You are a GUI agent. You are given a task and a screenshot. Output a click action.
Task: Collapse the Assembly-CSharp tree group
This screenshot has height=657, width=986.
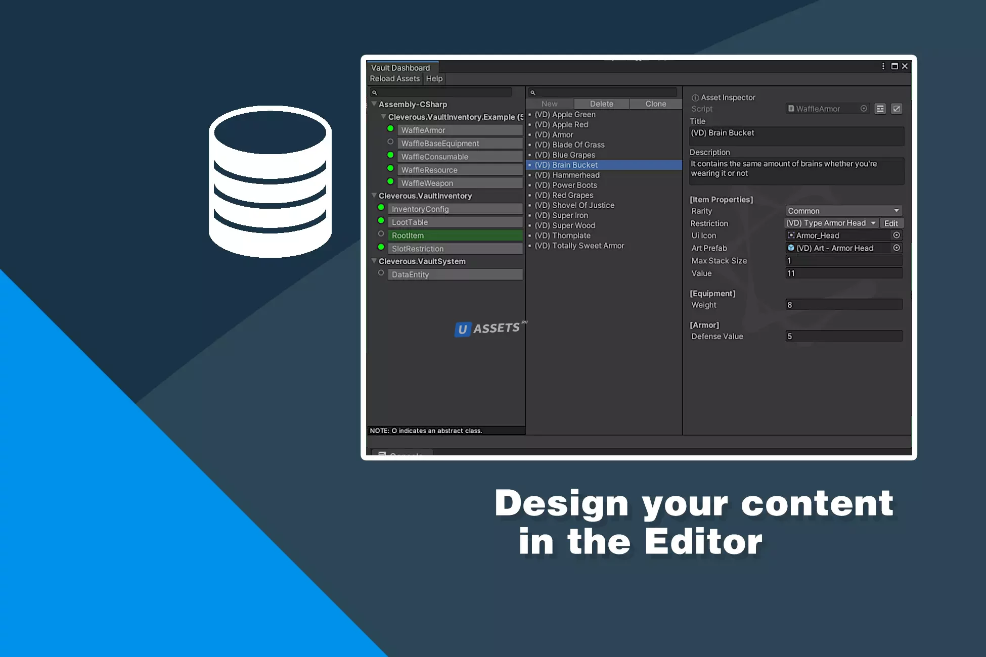[x=374, y=104]
